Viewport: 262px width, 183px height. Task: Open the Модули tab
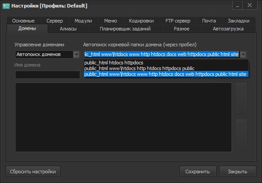click(83, 21)
